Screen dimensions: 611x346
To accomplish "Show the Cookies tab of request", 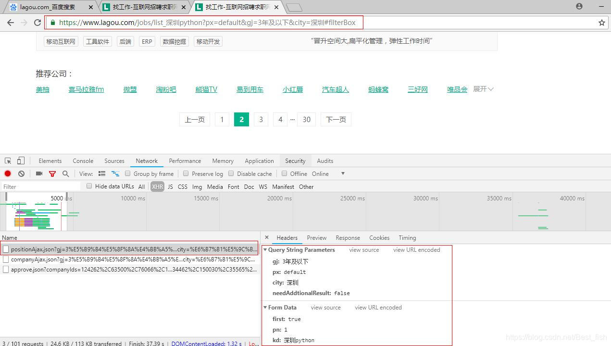I will (379, 237).
